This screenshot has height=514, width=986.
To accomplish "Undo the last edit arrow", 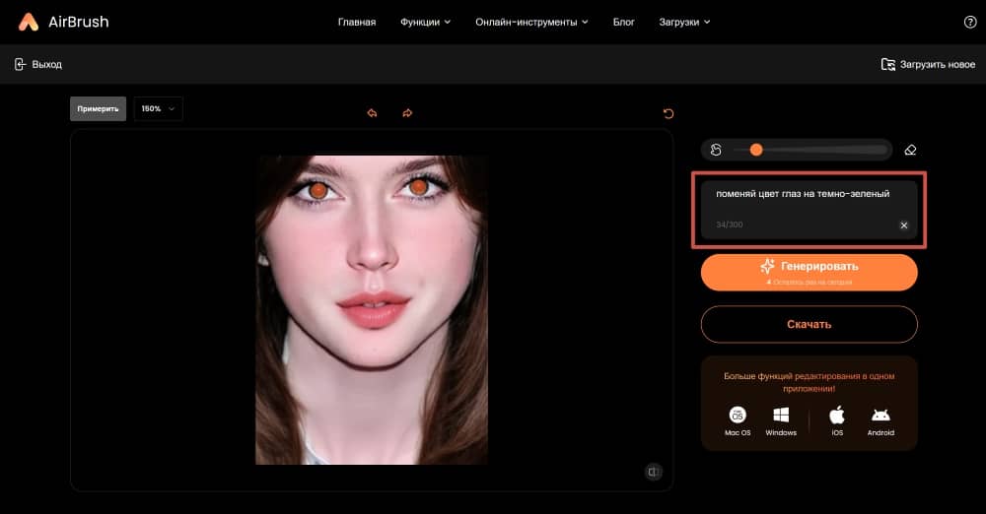I will pos(373,113).
